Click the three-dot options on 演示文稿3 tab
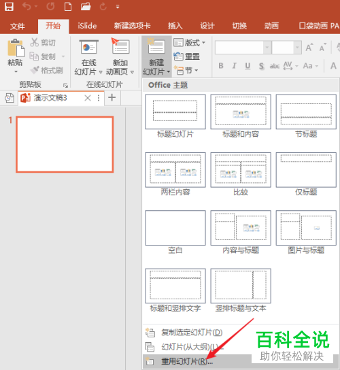 [x=99, y=98]
